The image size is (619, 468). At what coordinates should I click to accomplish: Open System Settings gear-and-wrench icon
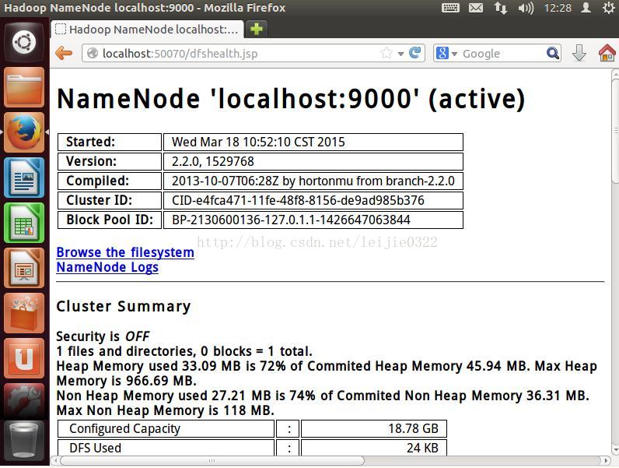[24, 401]
